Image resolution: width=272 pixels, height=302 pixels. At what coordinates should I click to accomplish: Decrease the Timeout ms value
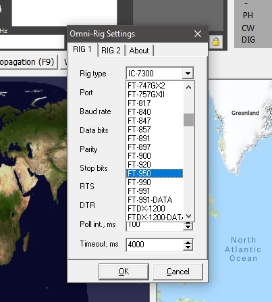(188, 247)
